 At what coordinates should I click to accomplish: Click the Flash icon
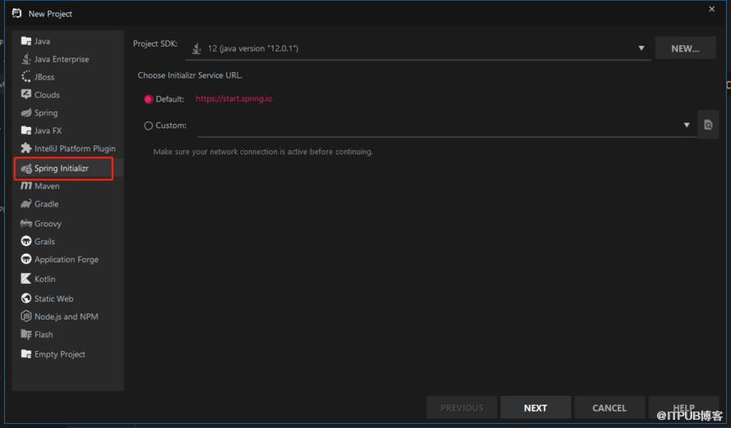click(26, 334)
